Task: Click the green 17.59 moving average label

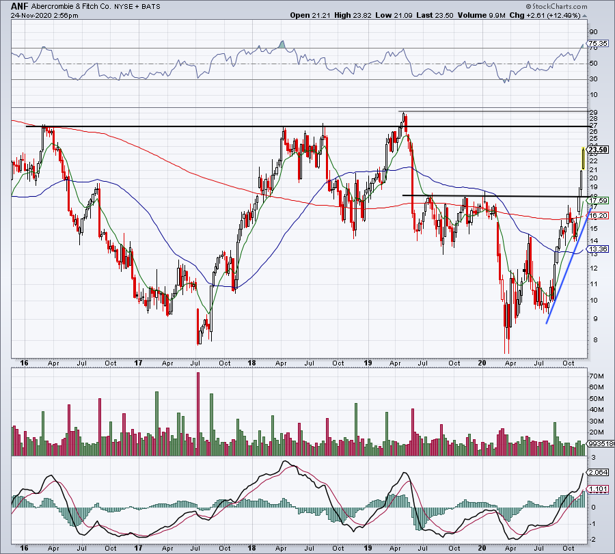Action: coord(598,200)
